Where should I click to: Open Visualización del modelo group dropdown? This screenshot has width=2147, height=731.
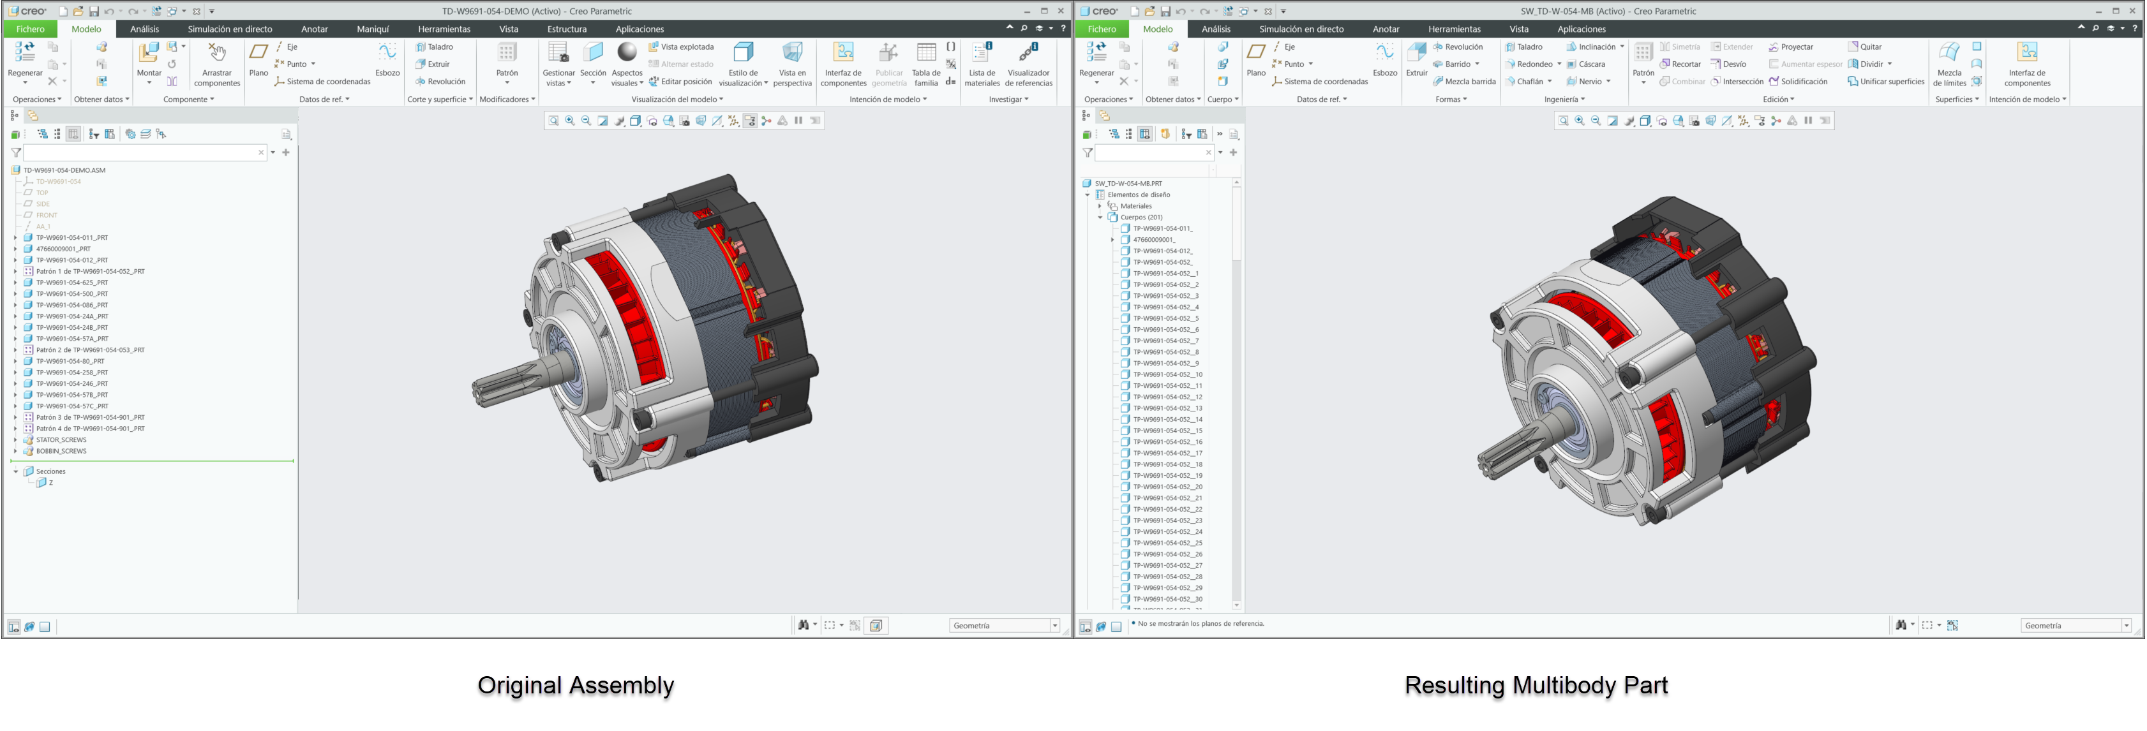[x=677, y=99]
